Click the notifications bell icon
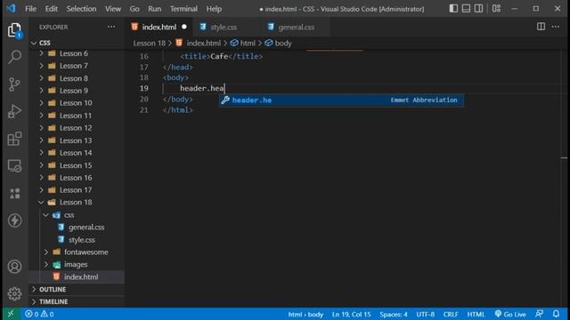 pyautogui.click(x=556, y=314)
